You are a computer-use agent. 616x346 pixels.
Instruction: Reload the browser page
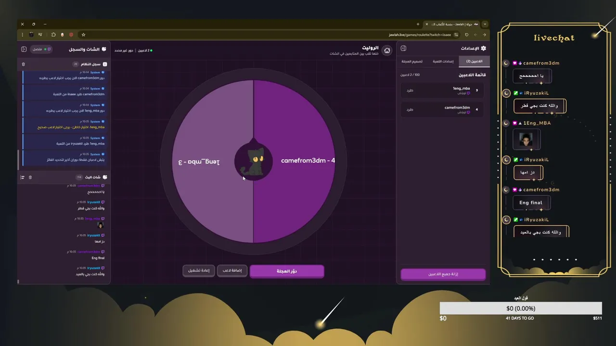pyautogui.click(x=466, y=35)
